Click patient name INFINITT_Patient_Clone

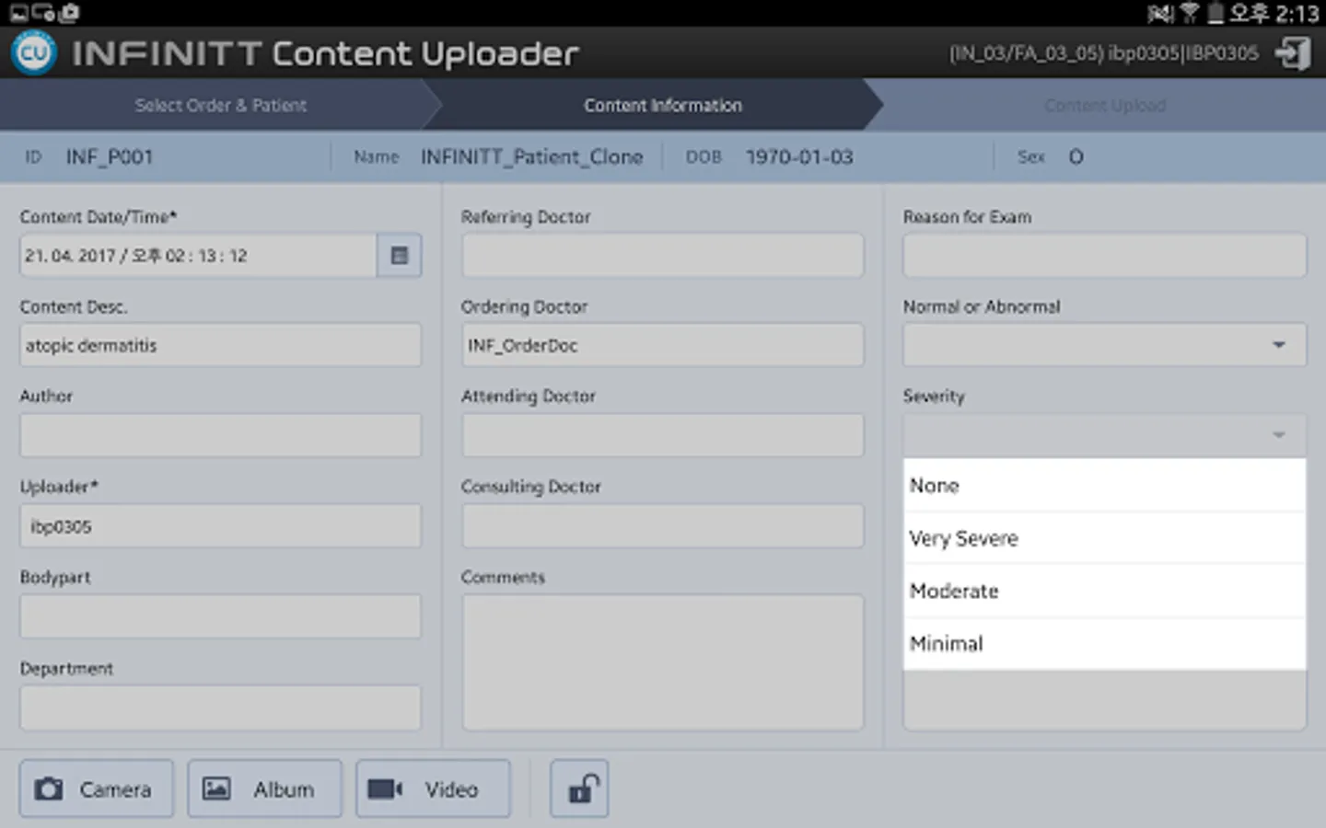(x=532, y=157)
